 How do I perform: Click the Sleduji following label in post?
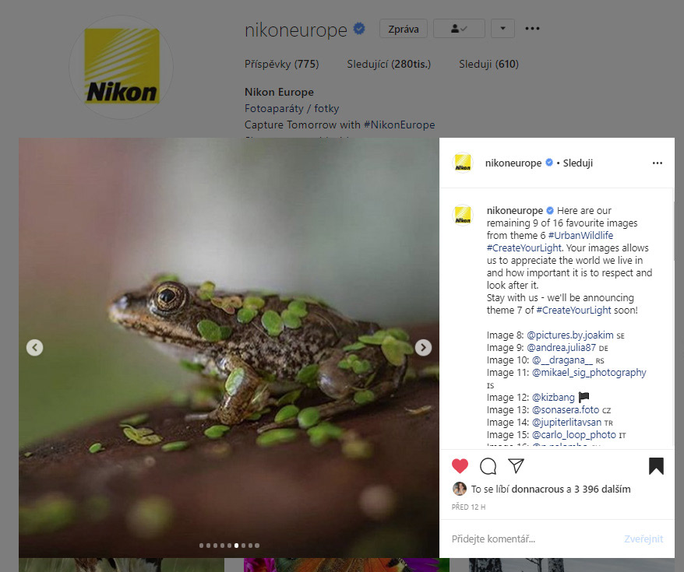[577, 163]
